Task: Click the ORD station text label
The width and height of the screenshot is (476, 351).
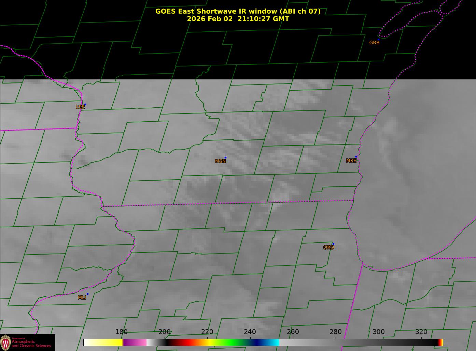Action: tap(328, 248)
